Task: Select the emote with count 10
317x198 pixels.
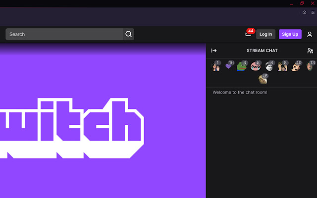Action: (x=296, y=66)
